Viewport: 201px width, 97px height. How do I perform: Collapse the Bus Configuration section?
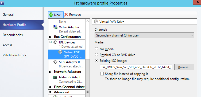tap(50, 37)
